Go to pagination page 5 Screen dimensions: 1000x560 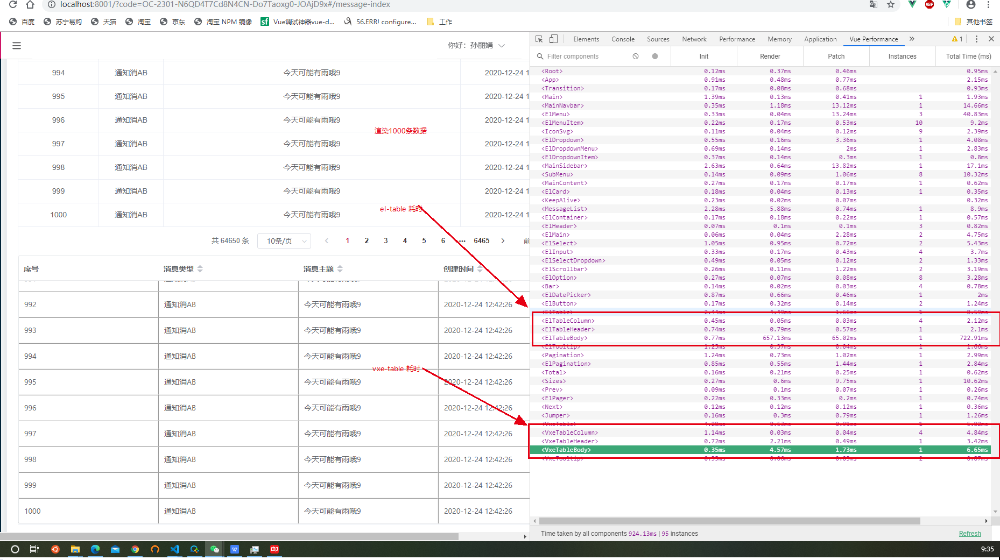[424, 241]
